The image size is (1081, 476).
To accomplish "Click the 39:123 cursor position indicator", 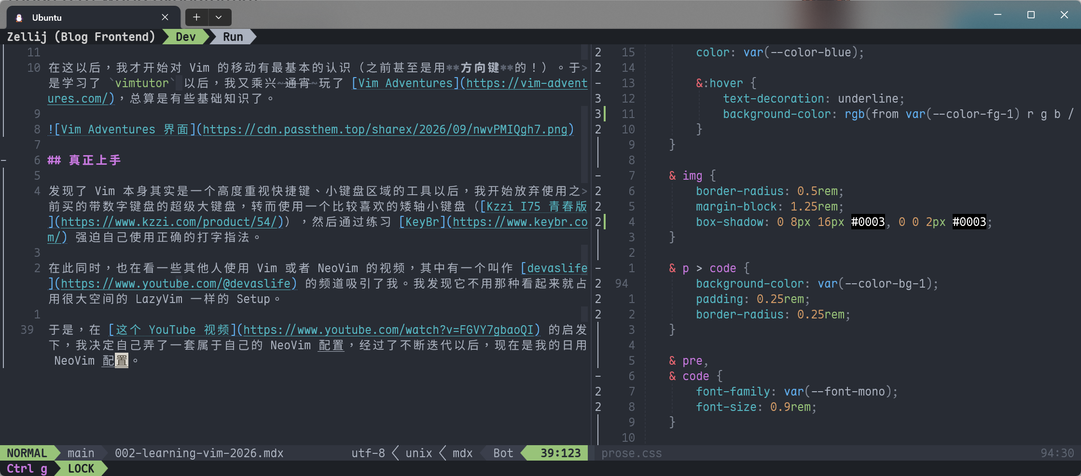I will pyautogui.click(x=560, y=453).
